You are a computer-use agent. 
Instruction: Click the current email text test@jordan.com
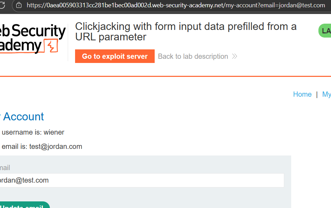[x=56, y=146]
